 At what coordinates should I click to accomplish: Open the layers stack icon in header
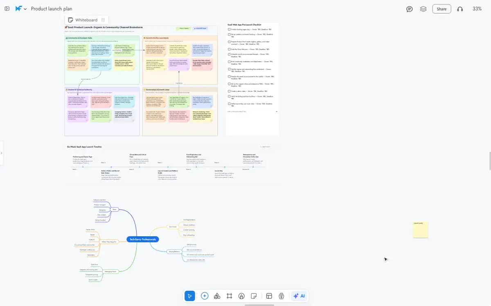(x=423, y=9)
